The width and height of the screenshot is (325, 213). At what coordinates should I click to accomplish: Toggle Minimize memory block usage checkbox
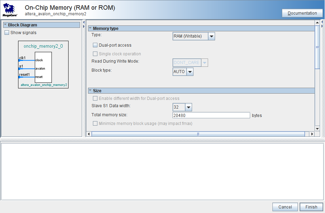point(95,124)
